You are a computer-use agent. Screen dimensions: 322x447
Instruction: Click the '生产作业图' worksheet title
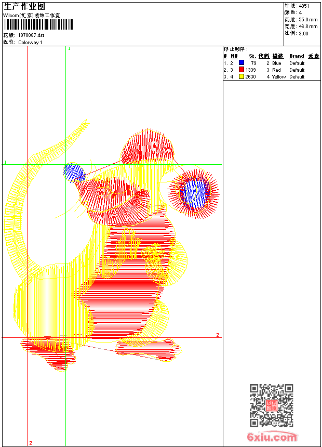(24, 6)
